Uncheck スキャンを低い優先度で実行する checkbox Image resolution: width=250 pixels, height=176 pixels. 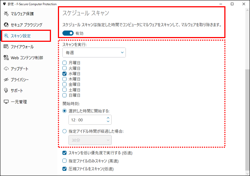pos(65,153)
